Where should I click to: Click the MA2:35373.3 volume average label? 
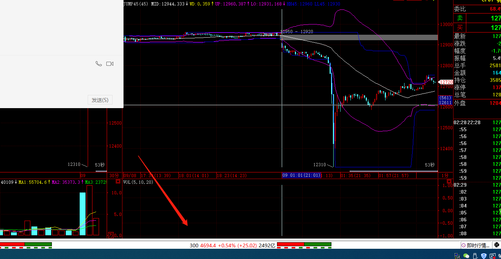pyautogui.click(x=67, y=182)
